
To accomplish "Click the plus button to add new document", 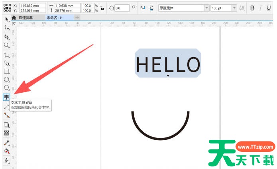I will (77, 18).
